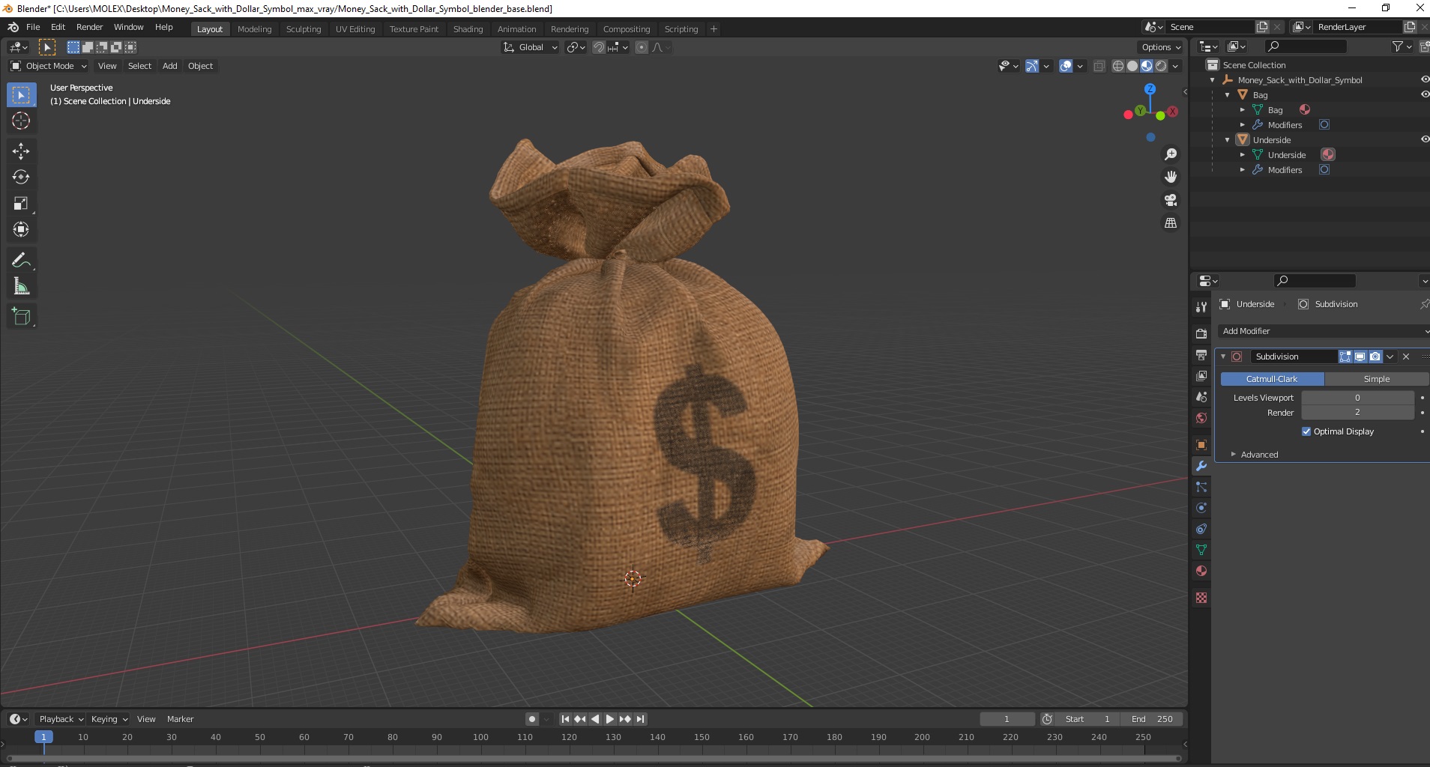
Task: Select the Annotate tool
Action: tap(21, 260)
